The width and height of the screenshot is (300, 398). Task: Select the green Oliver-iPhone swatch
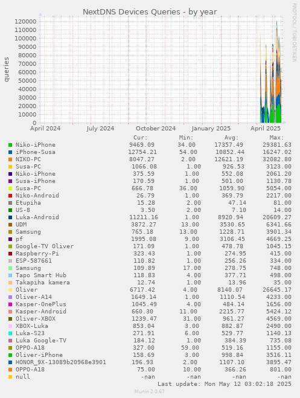pos(10,355)
